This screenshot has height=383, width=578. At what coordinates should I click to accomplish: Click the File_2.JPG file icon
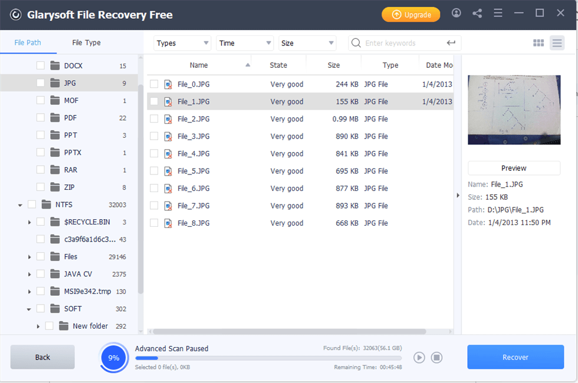[x=168, y=119]
